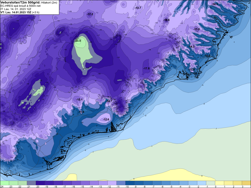251x188 pixels.
Task: Click the -14.2 temperature label
Action: click(x=192, y=46)
